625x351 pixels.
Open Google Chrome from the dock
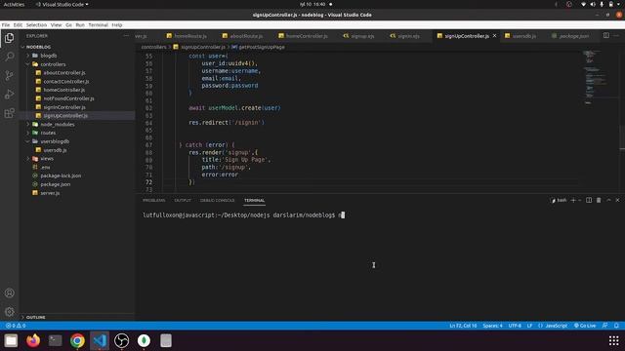[x=77, y=340]
